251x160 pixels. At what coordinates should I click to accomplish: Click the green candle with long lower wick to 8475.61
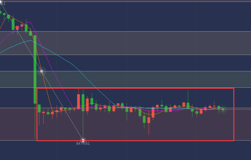point(83,103)
